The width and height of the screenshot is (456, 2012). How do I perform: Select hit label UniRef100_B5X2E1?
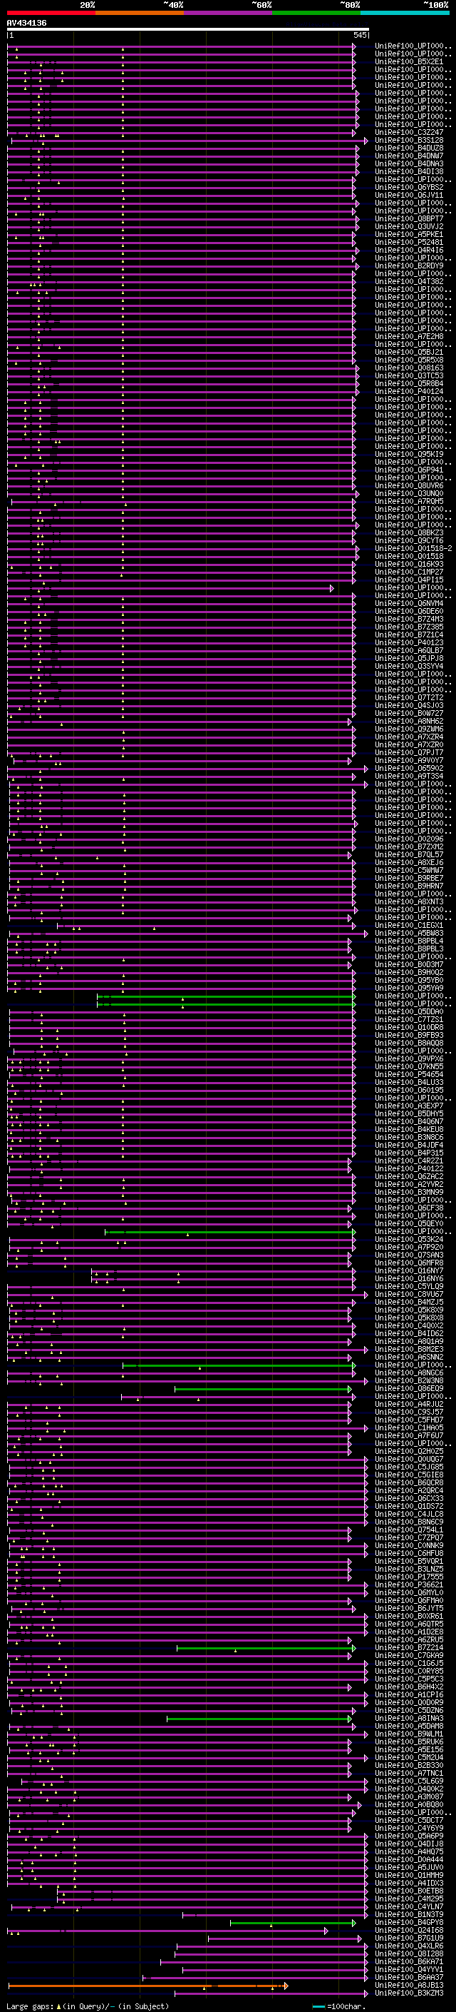pos(408,61)
